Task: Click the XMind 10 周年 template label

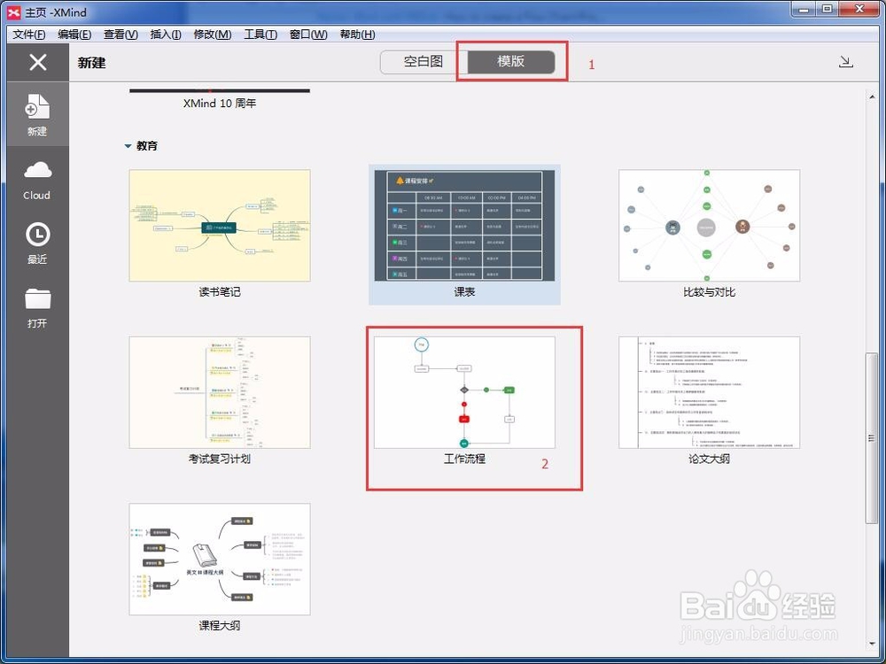Action: (219, 104)
